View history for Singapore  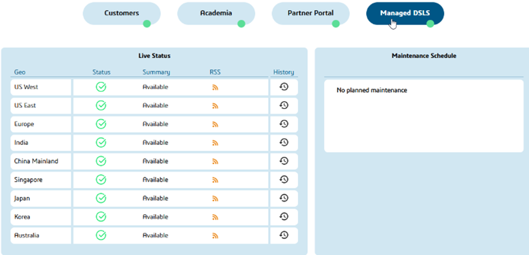click(x=284, y=180)
